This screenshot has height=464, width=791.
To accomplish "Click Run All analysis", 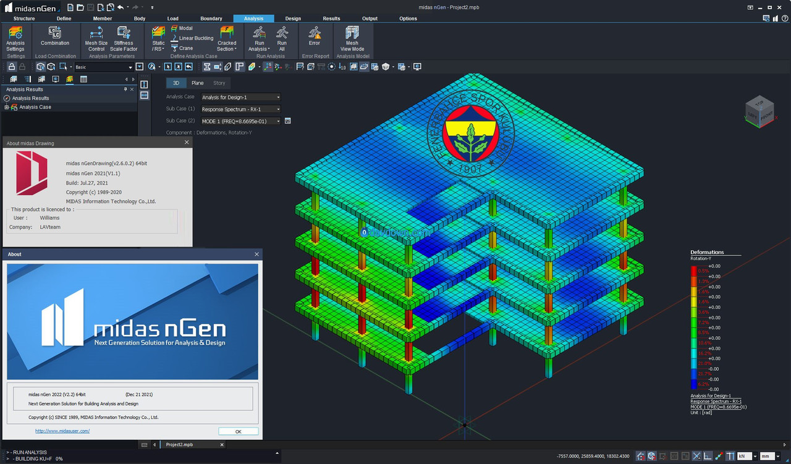I will [x=282, y=39].
